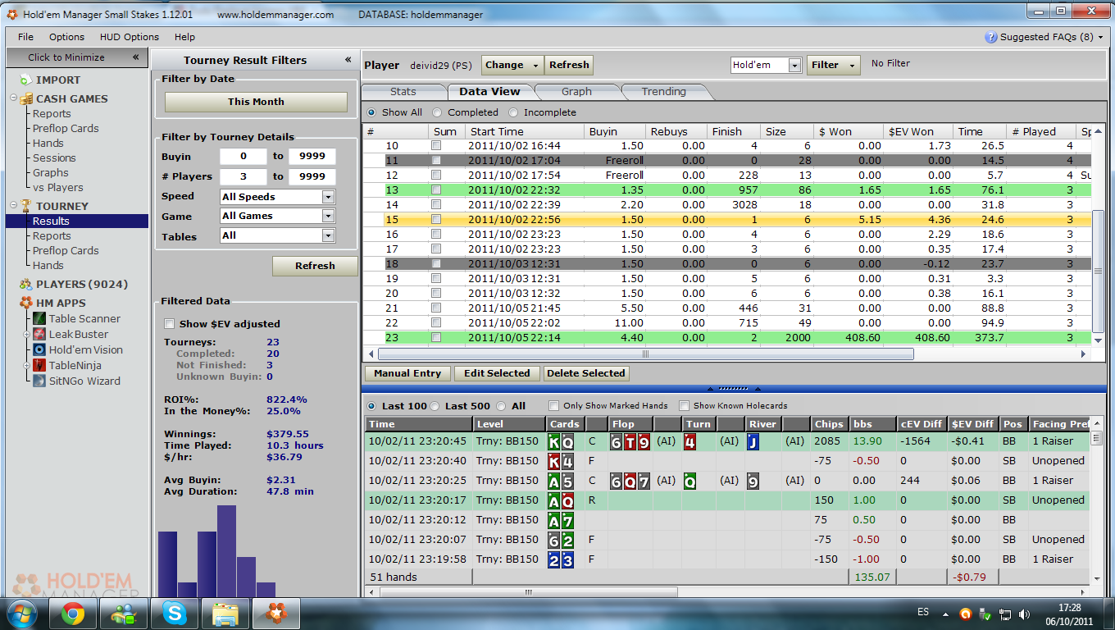
Task: Click the SitNGo Wizard app icon
Action: tap(40, 381)
